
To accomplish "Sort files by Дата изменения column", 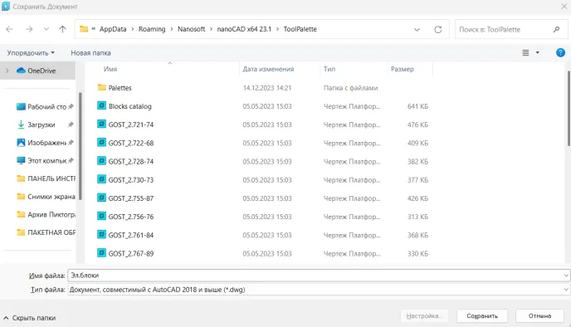I will (x=268, y=69).
